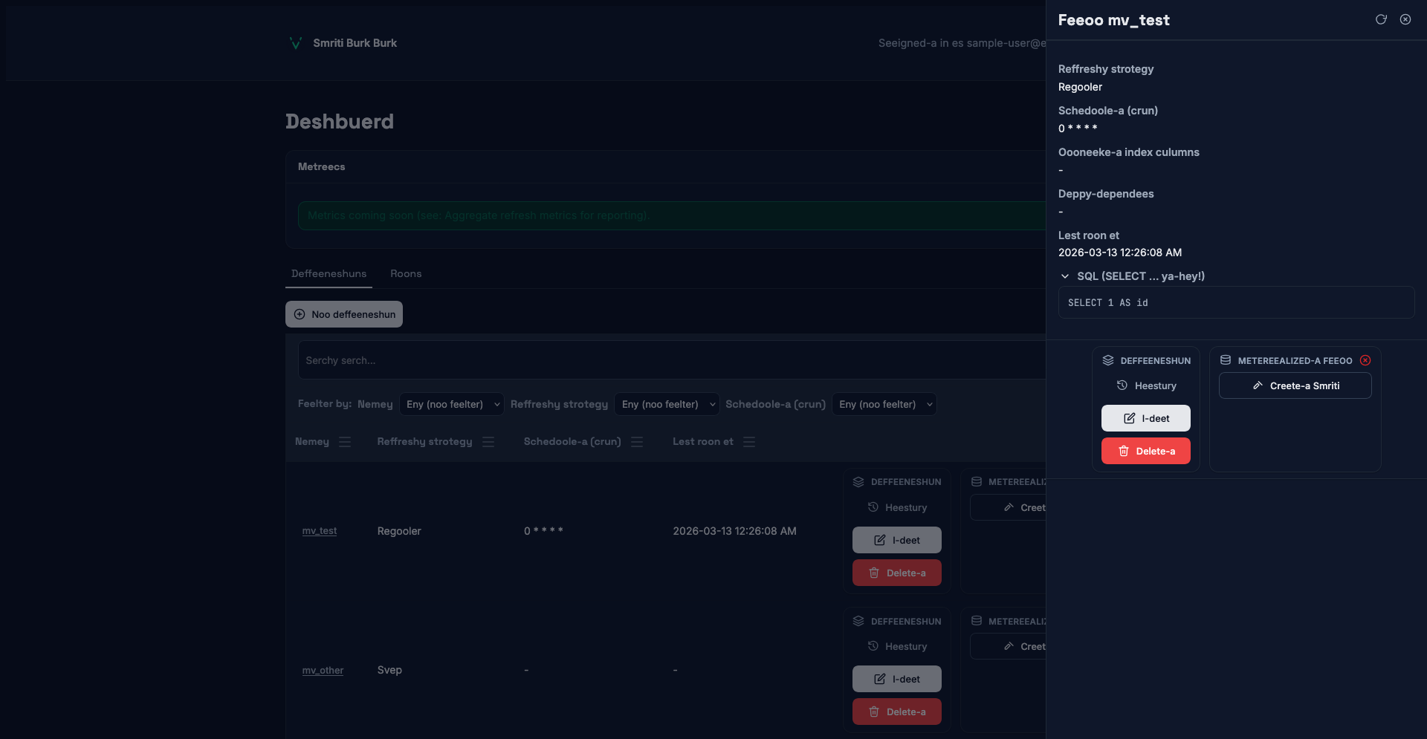The height and width of the screenshot is (739, 1427).
Task: Click Heestury in the side panel
Action: [1146, 385]
